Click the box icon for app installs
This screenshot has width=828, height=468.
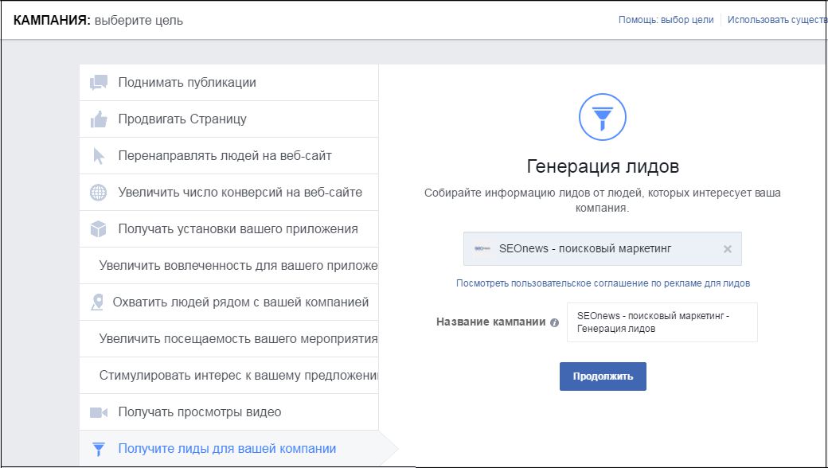pos(98,229)
